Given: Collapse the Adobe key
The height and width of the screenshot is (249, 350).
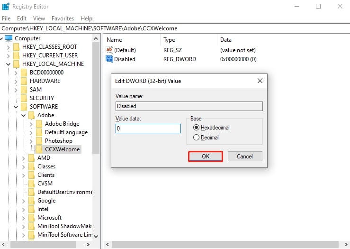Looking at the screenshot, I should click(23, 115).
